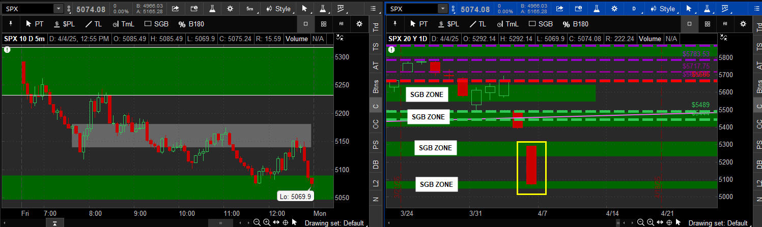The height and width of the screenshot is (227, 762).
Task: Switch right chart to grid layout view
Action: click(x=707, y=24)
